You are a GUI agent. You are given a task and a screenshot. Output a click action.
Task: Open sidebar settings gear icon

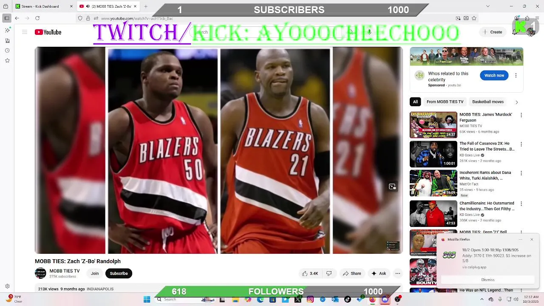click(x=7, y=286)
